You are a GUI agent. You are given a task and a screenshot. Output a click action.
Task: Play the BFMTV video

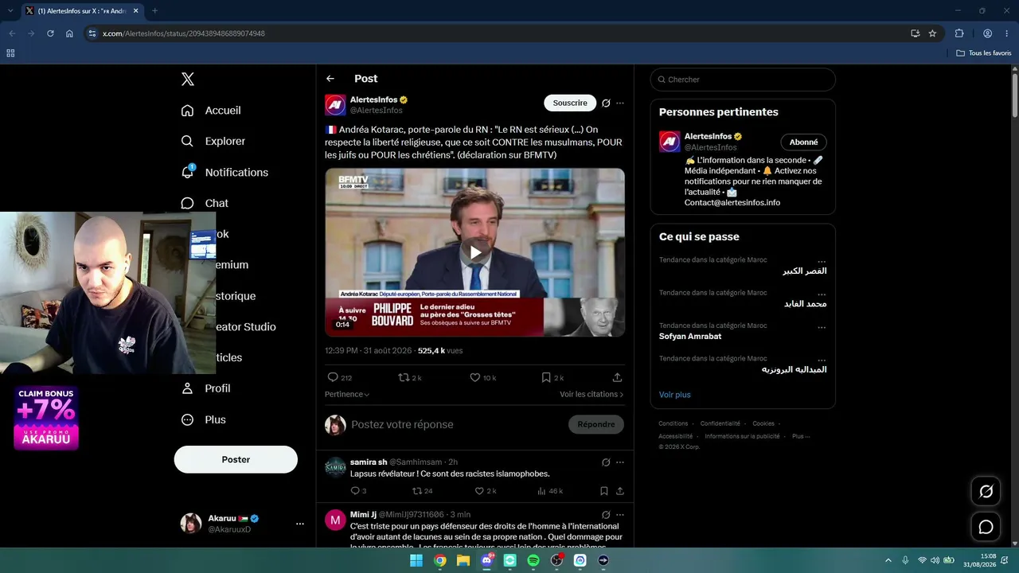click(474, 252)
